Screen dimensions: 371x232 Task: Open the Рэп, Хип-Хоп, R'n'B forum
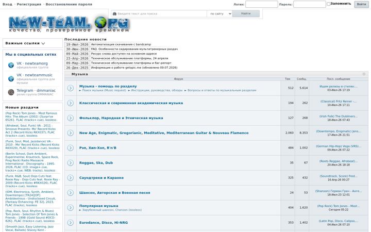[98, 148]
